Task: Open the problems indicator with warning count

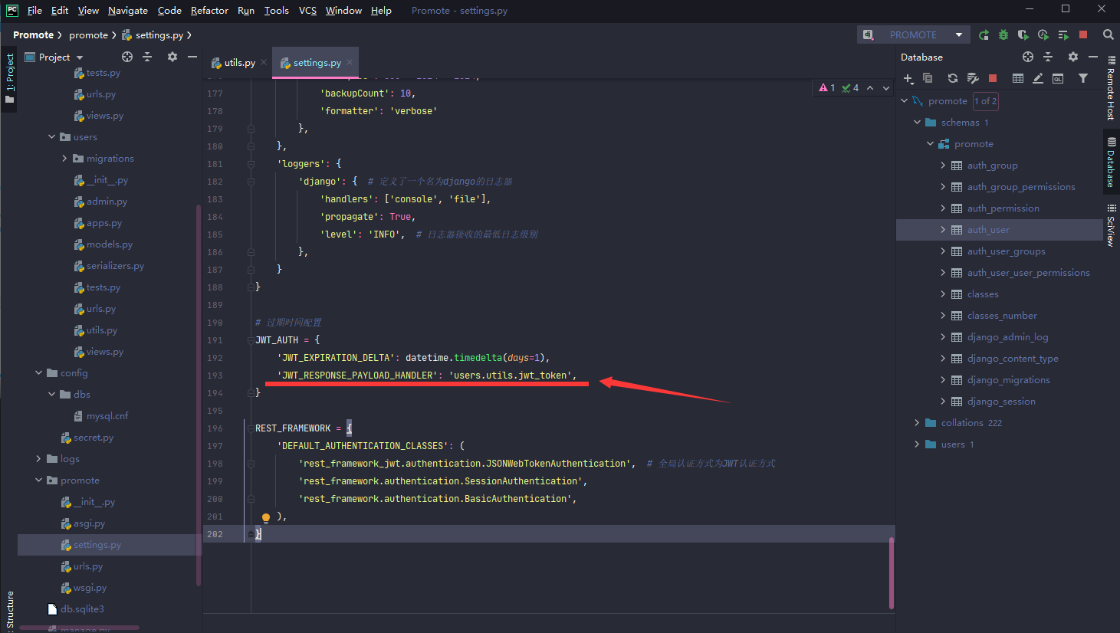Action: click(x=839, y=88)
